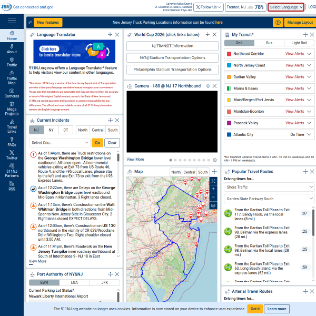Select the Bus tab in My Transit
This screenshot has height=316, width=316.
[269, 43]
